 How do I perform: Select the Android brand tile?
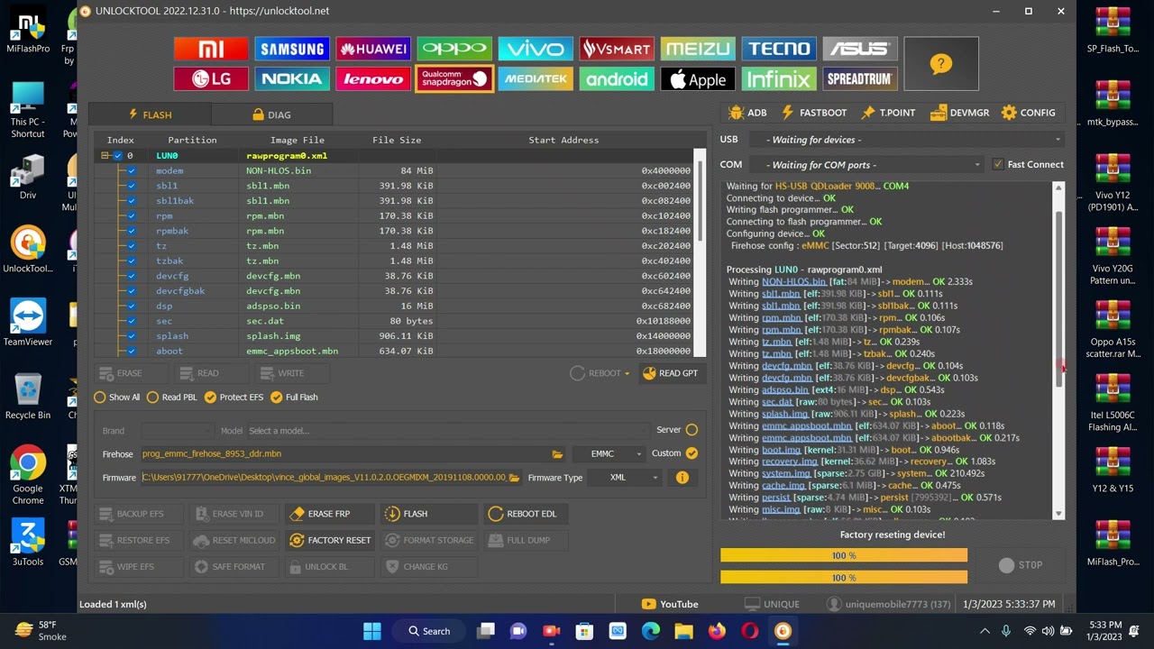[617, 79]
